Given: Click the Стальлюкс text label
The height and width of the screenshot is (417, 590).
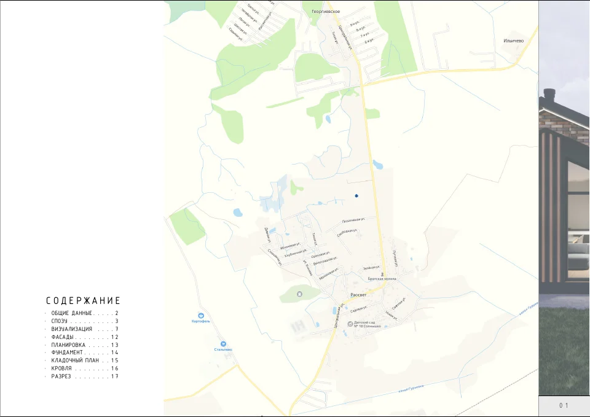Looking at the screenshot, I should coord(223,349).
